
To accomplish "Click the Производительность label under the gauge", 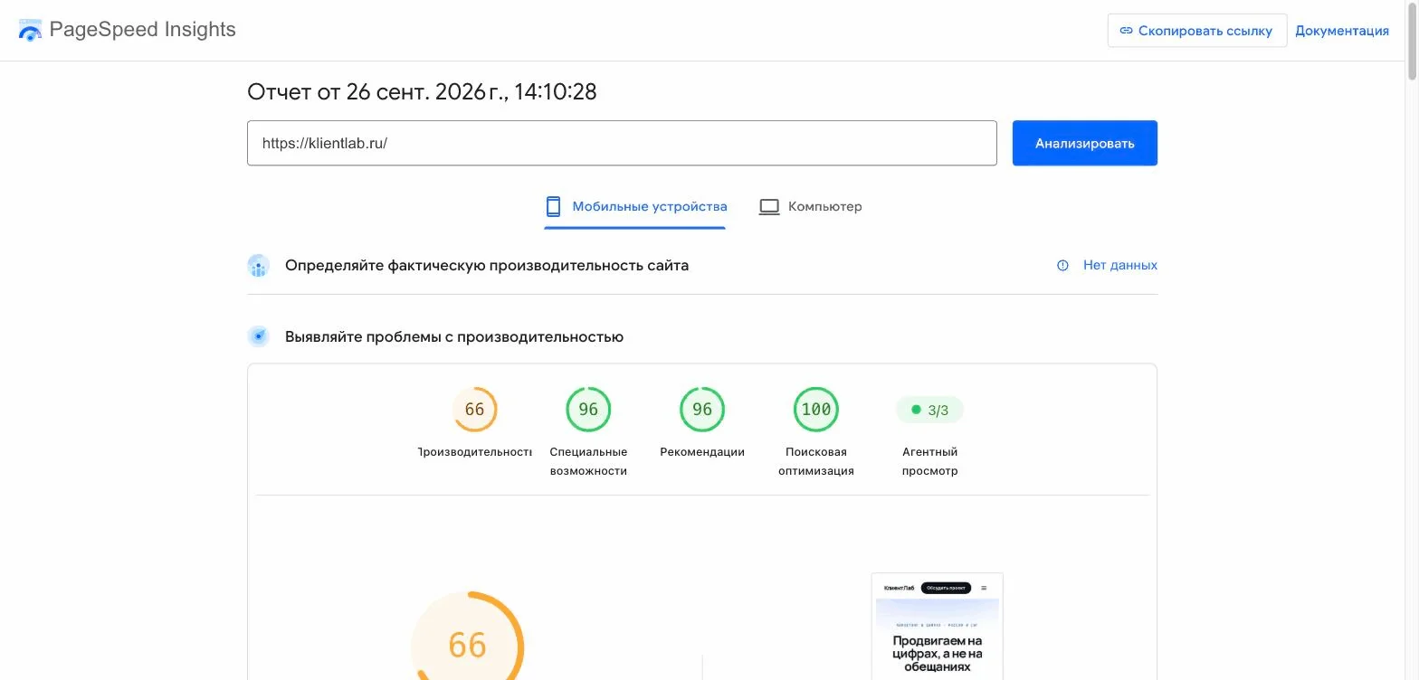I will pos(475,452).
